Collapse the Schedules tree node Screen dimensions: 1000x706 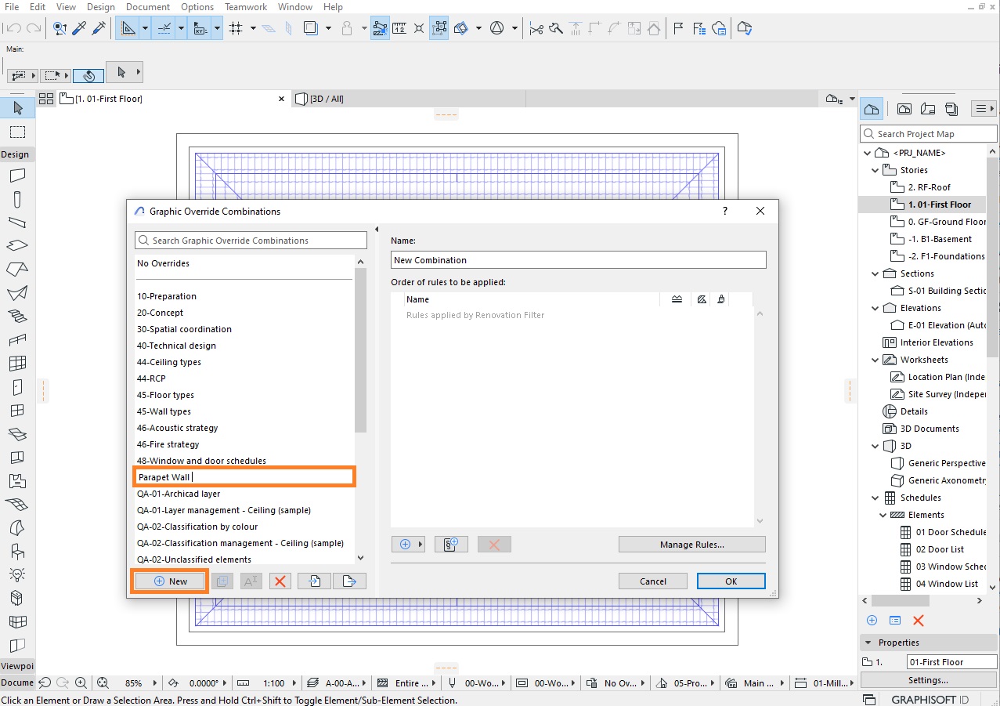(875, 498)
